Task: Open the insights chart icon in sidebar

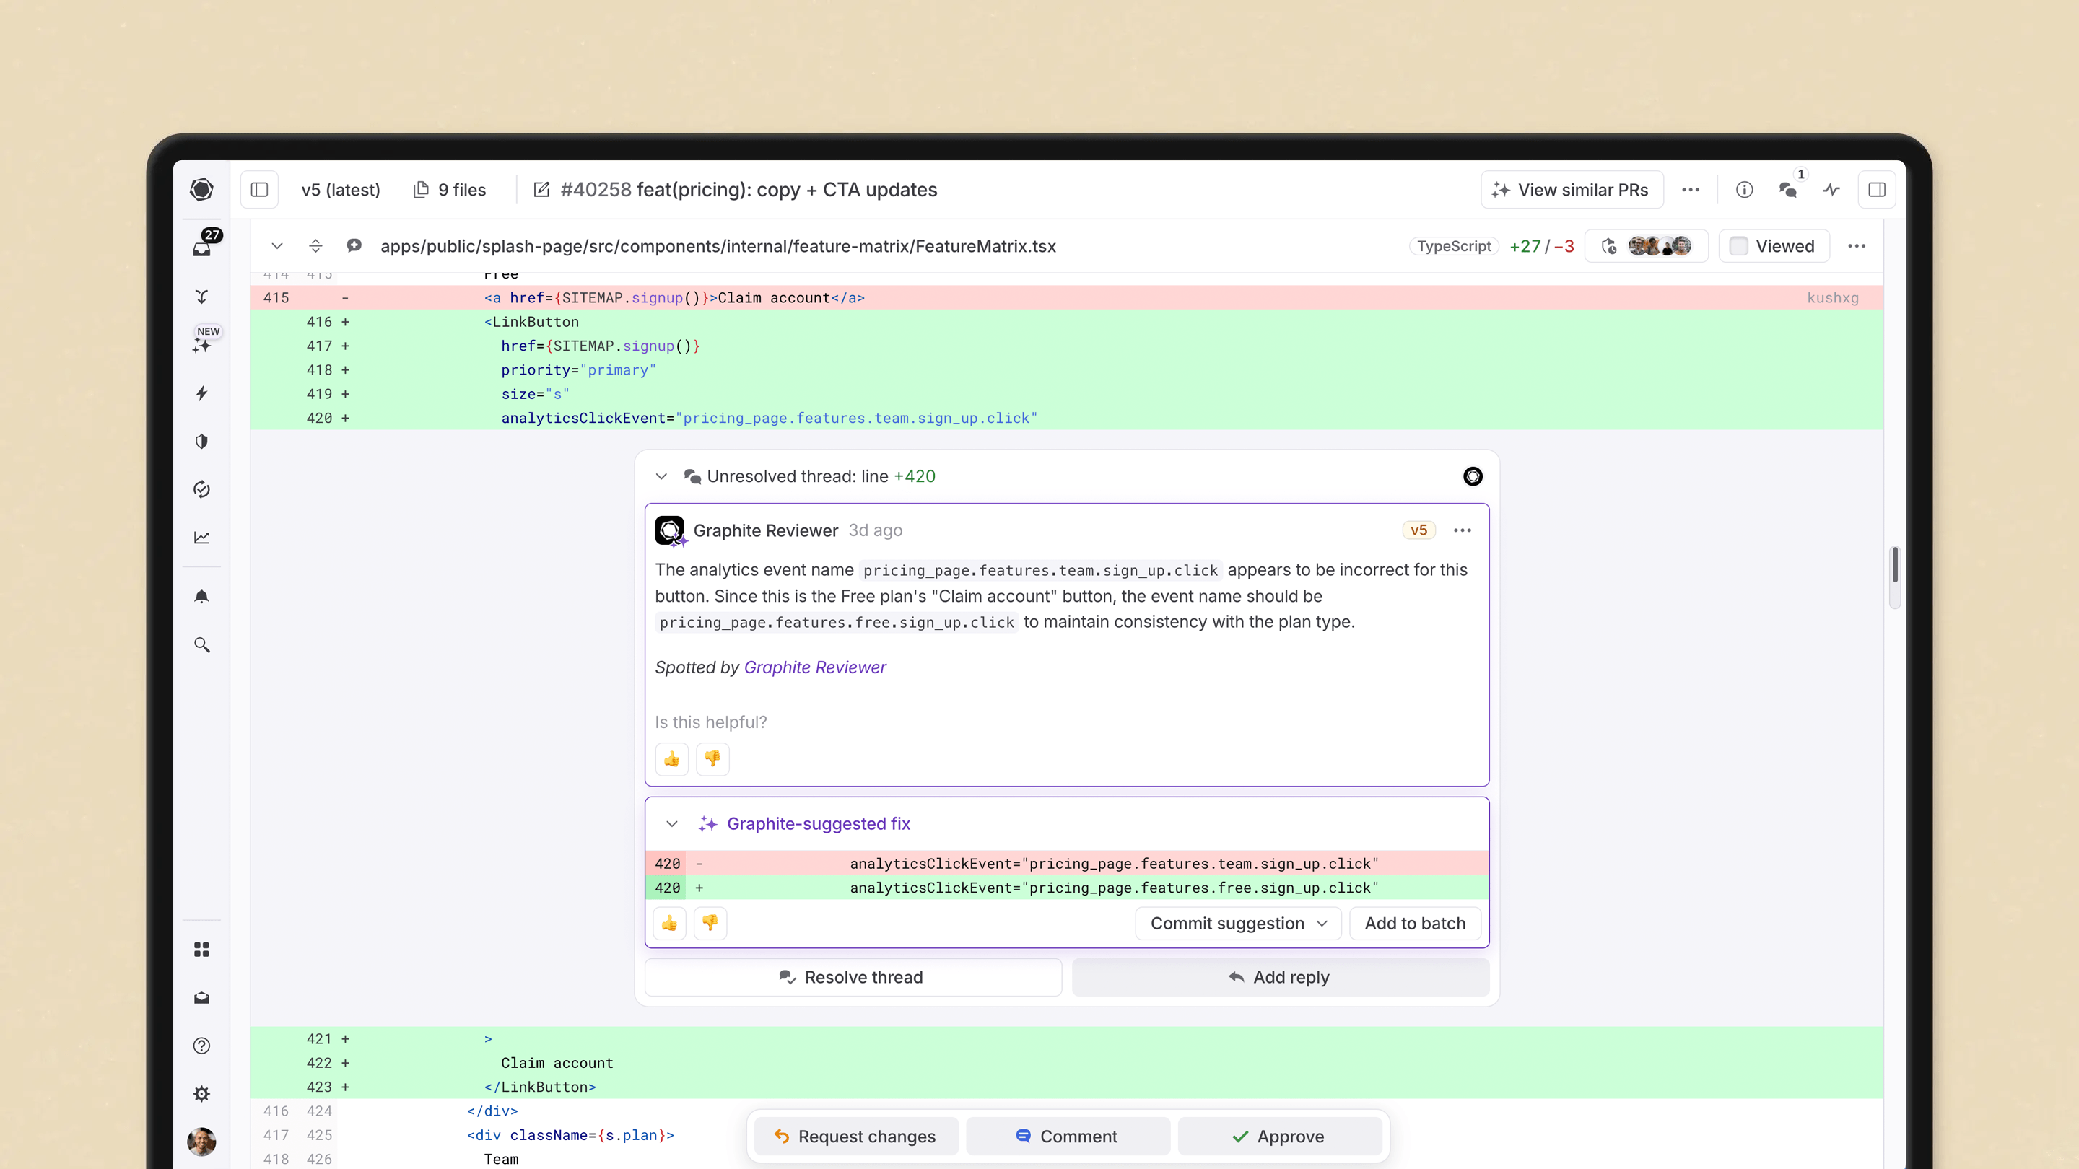Action: tap(202, 538)
